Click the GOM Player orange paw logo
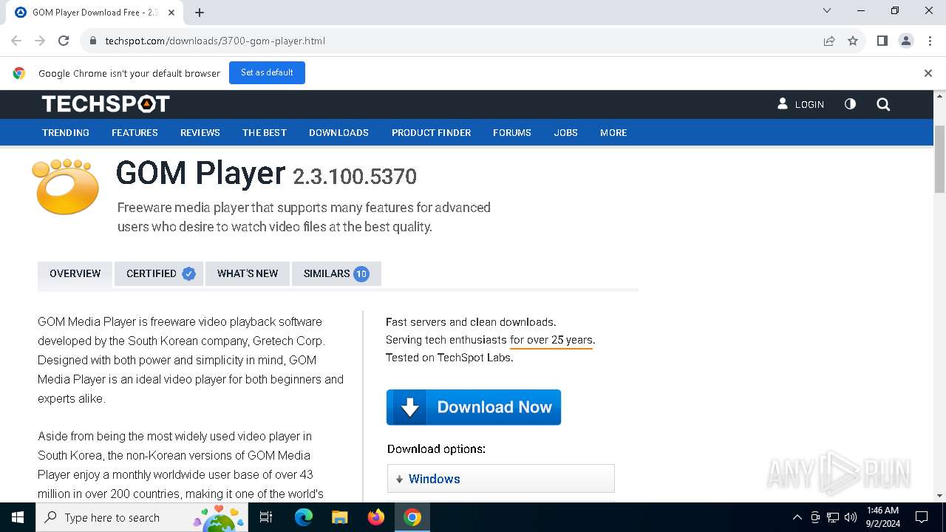 click(66, 186)
